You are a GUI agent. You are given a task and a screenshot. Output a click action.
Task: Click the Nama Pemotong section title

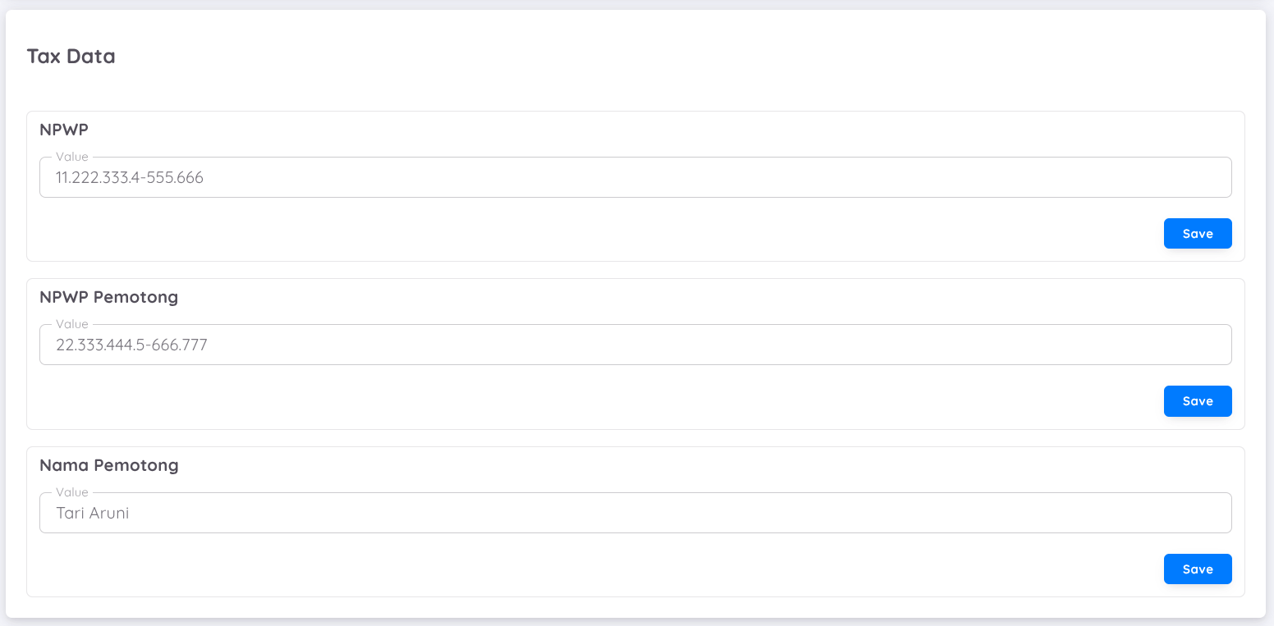(108, 465)
